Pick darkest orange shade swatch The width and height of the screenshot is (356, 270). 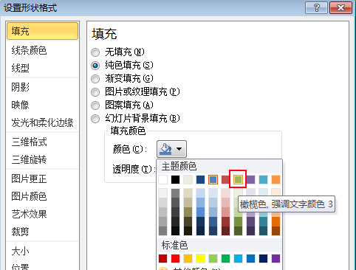point(275,231)
